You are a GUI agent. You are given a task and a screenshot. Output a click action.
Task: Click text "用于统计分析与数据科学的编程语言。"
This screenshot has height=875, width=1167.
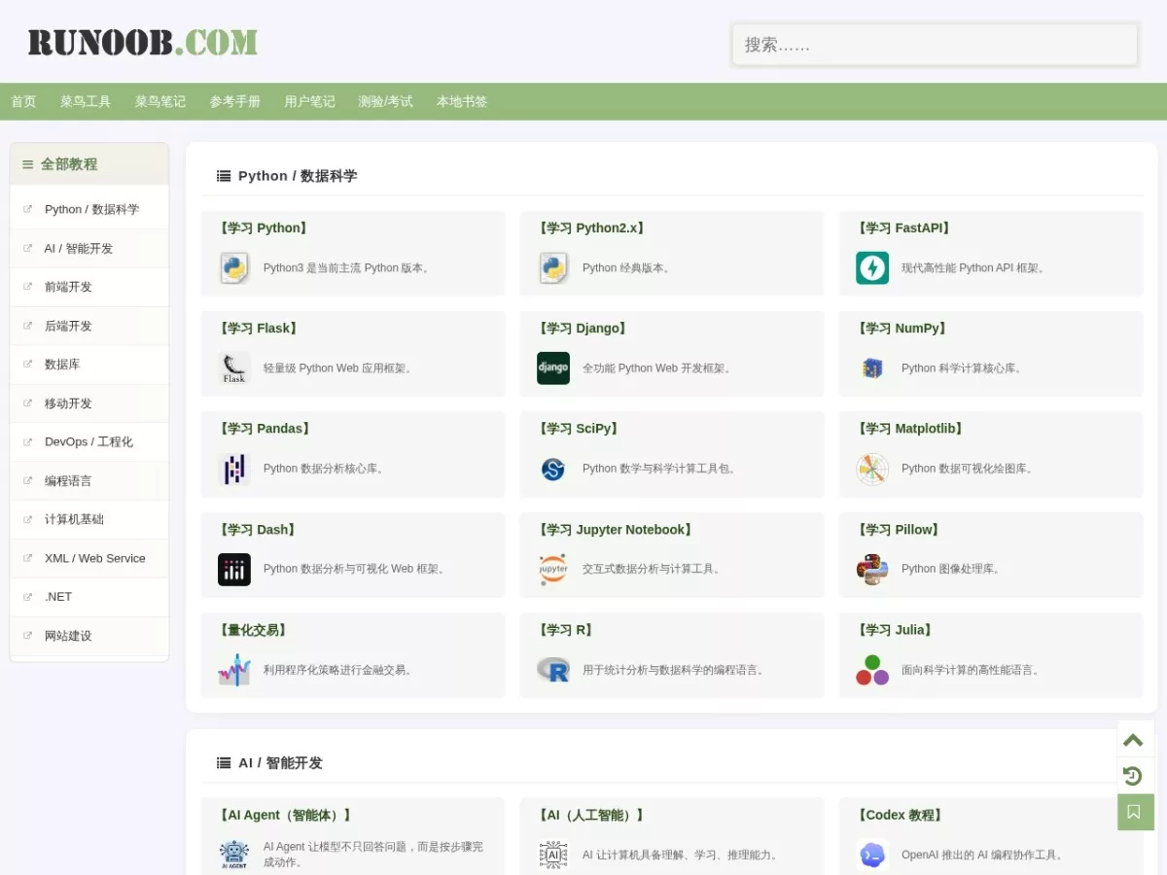(x=676, y=670)
